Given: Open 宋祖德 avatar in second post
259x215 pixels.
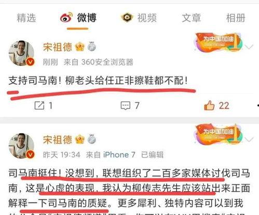Looking at the screenshot, I should pyautogui.click(x=21, y=146).
